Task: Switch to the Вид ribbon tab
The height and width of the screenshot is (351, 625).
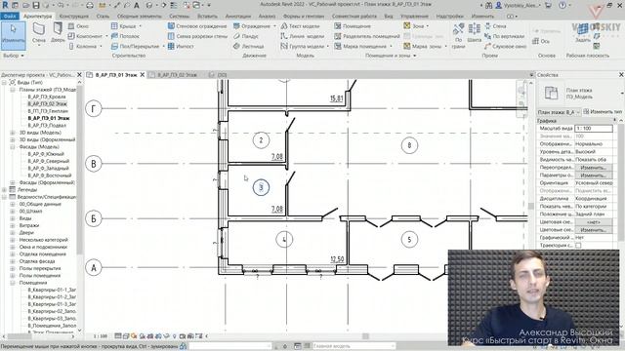Action: [389, 16]
